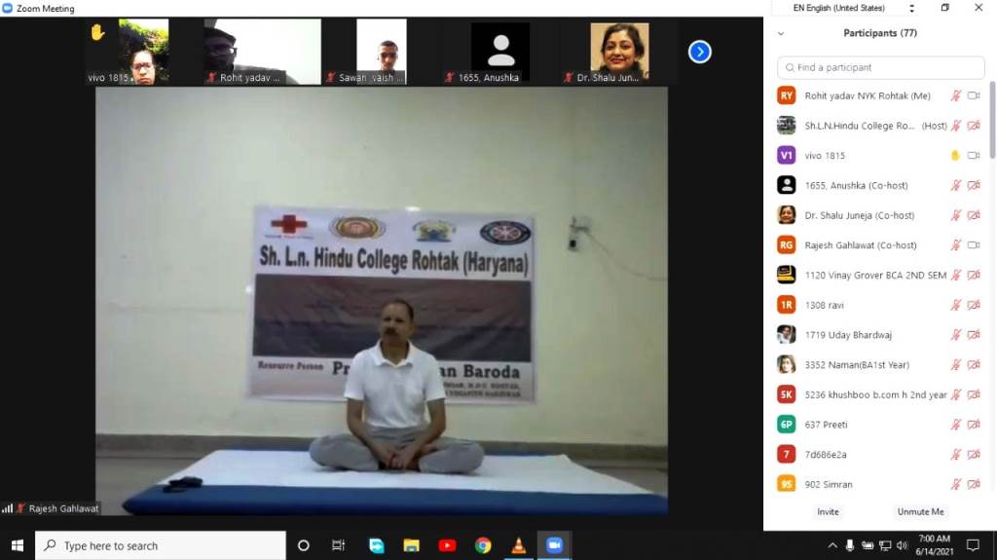This screenshot has width=997, height=560.
Task: Click the muted mic icon for 1308 ravi
Action: tap(955, 305)
